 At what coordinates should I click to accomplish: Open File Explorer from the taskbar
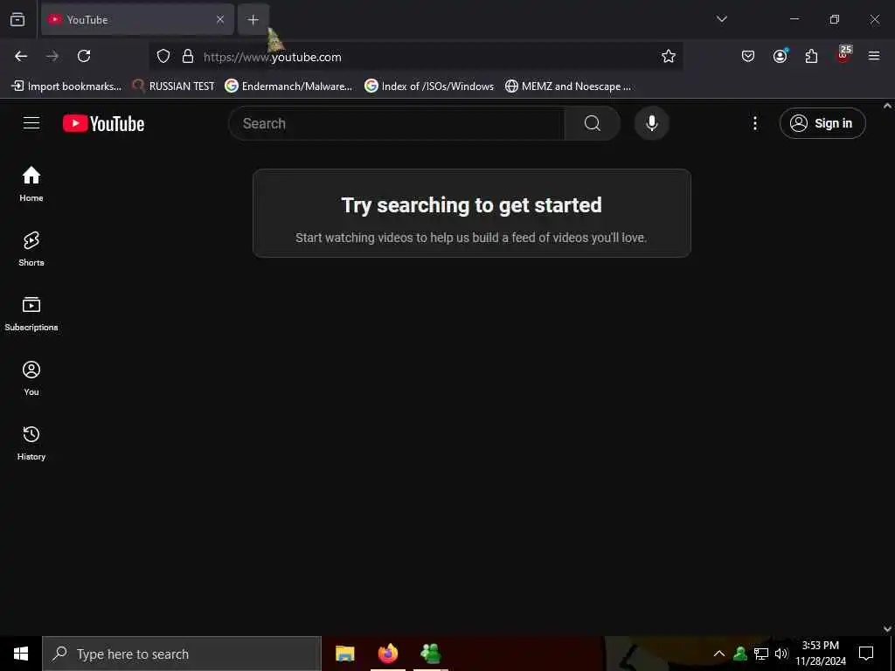[344, 654]
